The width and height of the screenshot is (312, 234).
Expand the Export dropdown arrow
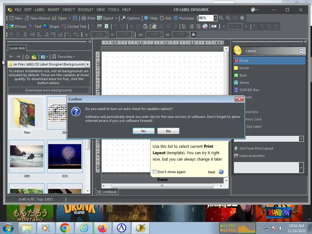coord(116,18)
